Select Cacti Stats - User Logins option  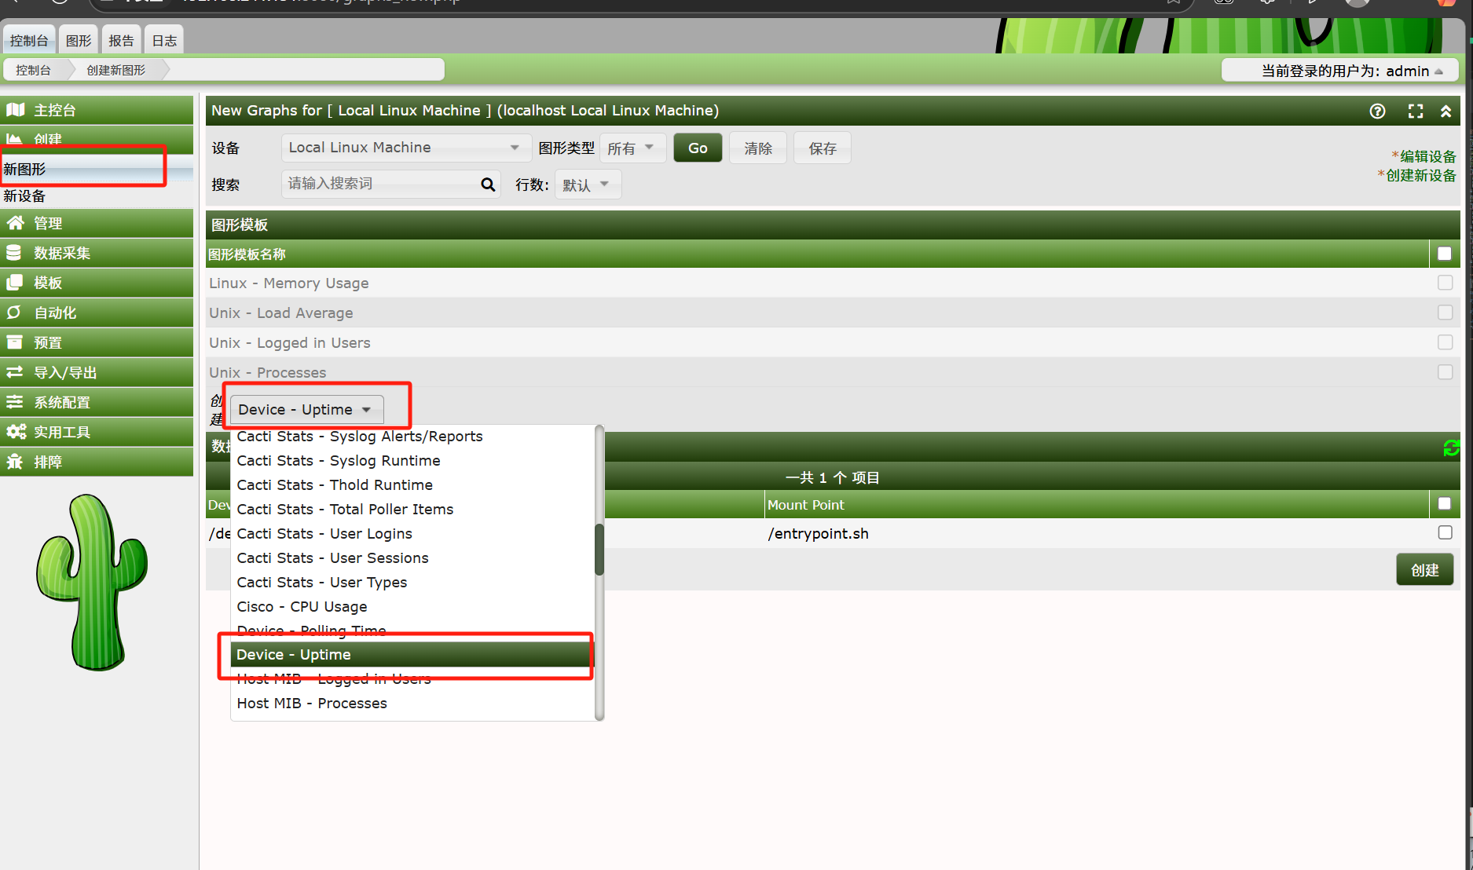pyautogui.click(x=412, y=534)
